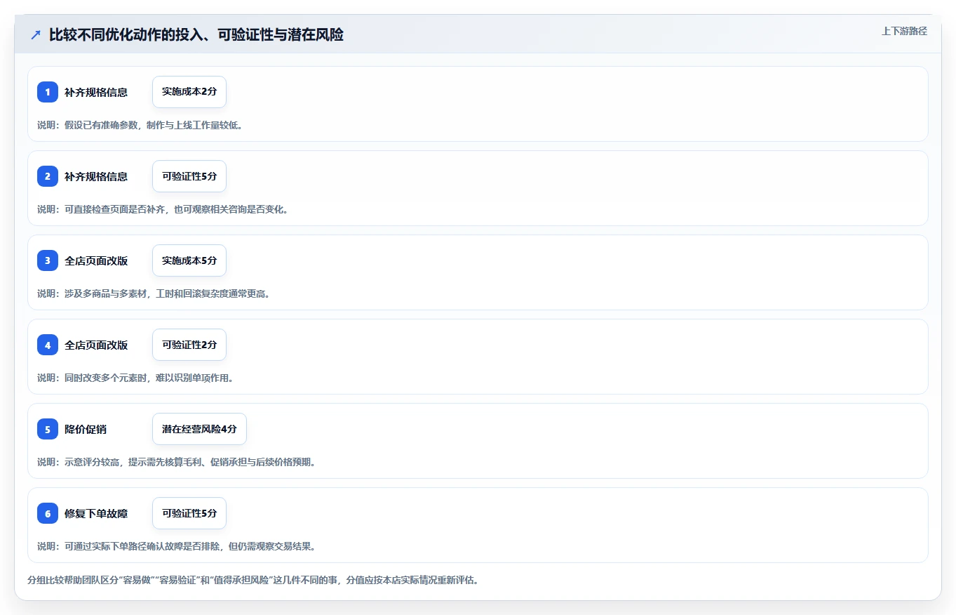Viewport: 956px width, 615px height.
Task: Click the 可验证性5分 tag beside 修复下单故障
Action: pos(189,513)
